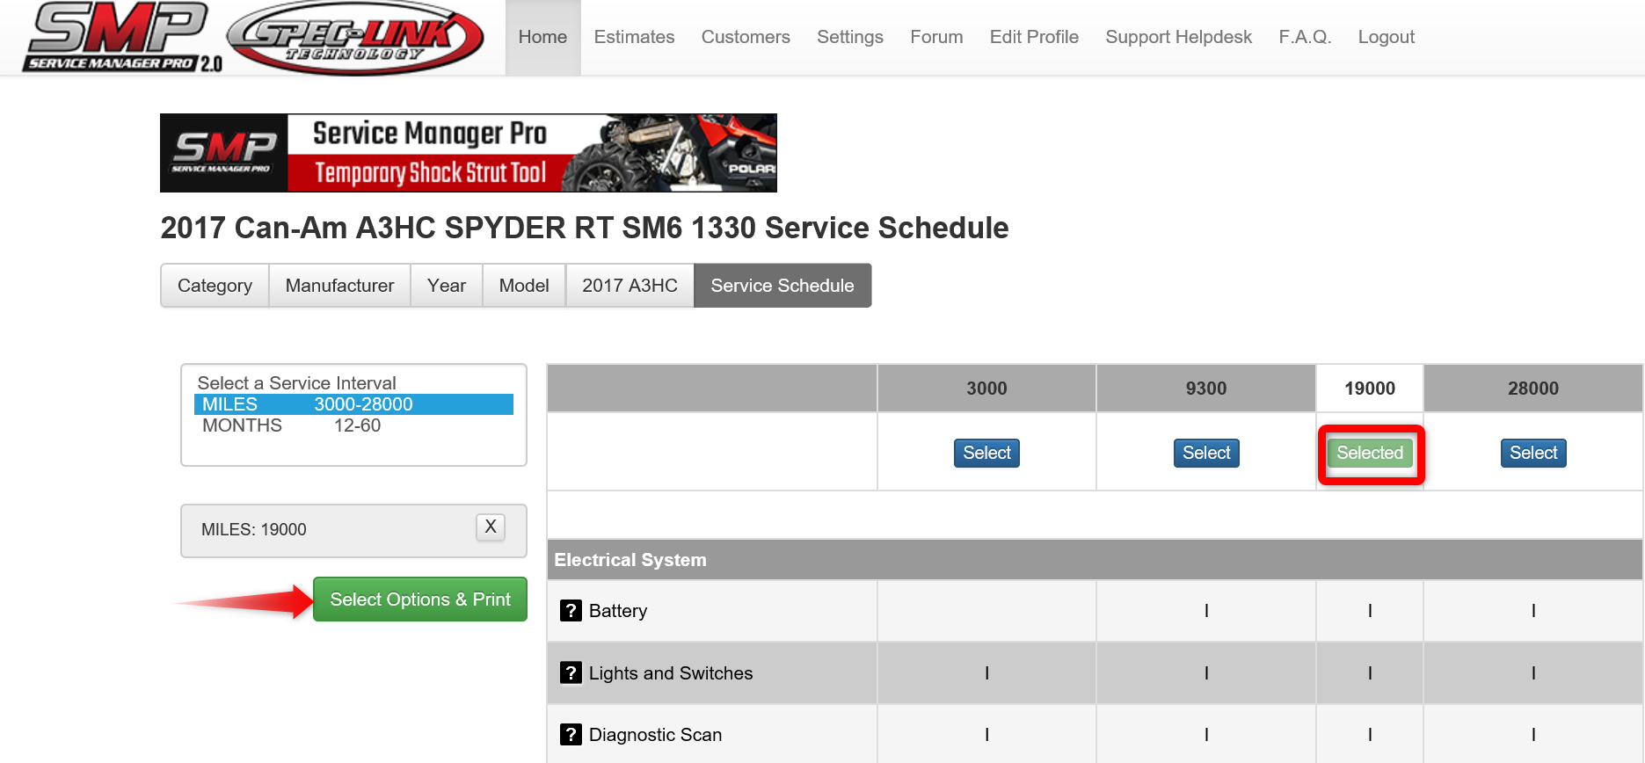Go to the Forum page
The image size is (1645, 763).
click(936, 37)
